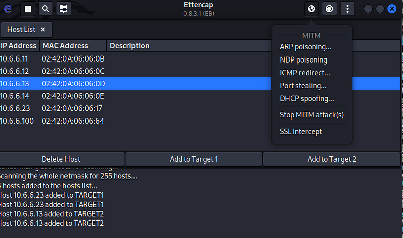Image resolution: width=403 pixels, height=238 pixels.
Task: Stop MITM via the circle target icon
Action: click(329, 9)
